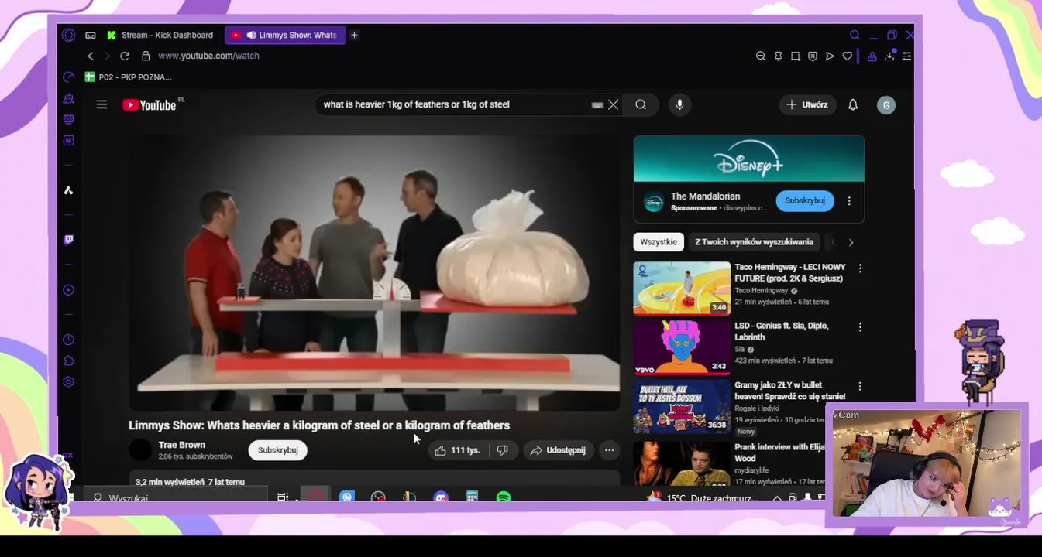Dislike the Limmys Show video
The image size is (1042, 557).
502,450
